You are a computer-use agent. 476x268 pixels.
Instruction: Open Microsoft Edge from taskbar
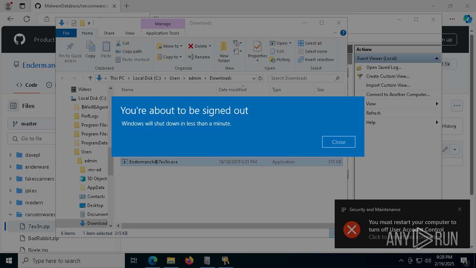pos(153,261)
